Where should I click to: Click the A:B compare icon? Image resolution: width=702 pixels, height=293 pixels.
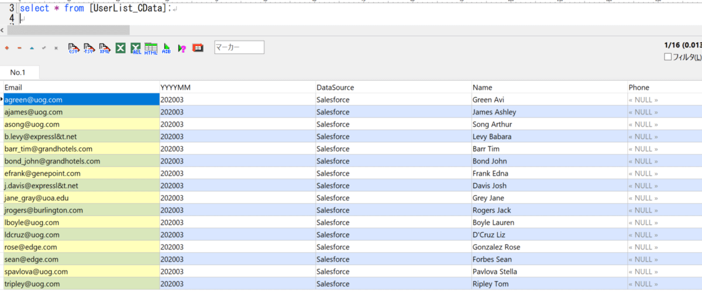tap(167, 48)
